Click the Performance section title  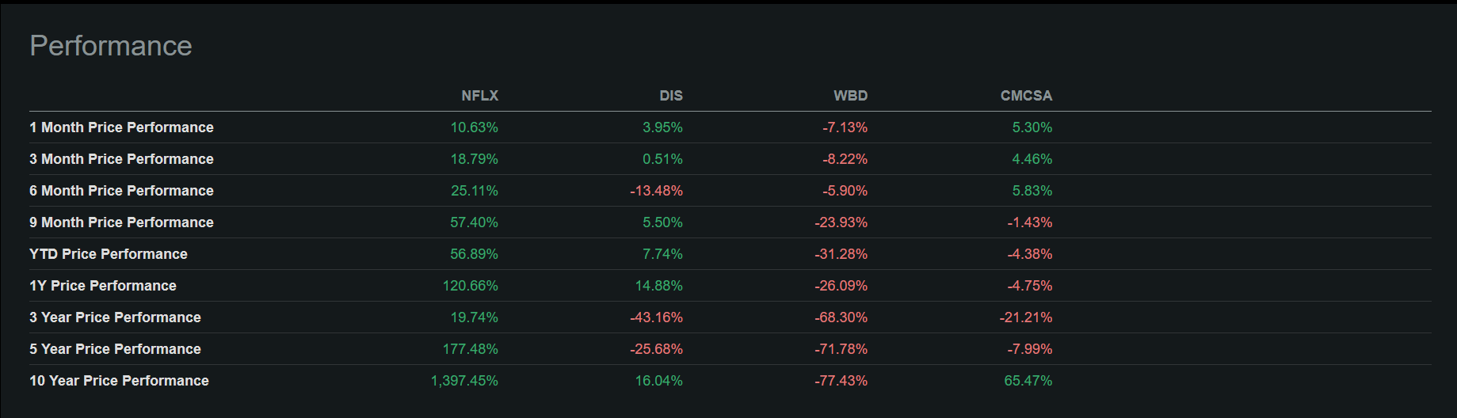(x=111, y=46)
